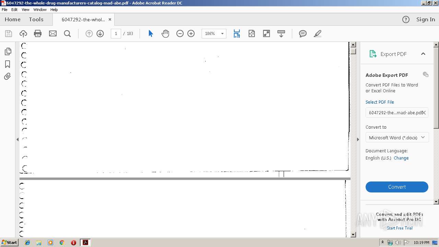Viewport: 439px width, 247px height.
Task: Click the taskbar clock showing 10:19 PM
Action: coord(422,243)
